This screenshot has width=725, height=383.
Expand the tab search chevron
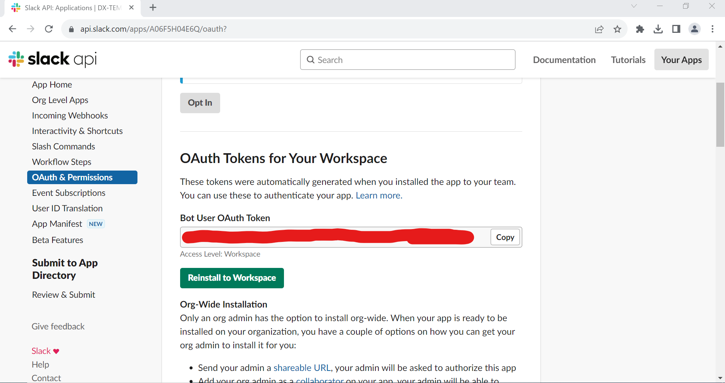click(x=634, y=6)
